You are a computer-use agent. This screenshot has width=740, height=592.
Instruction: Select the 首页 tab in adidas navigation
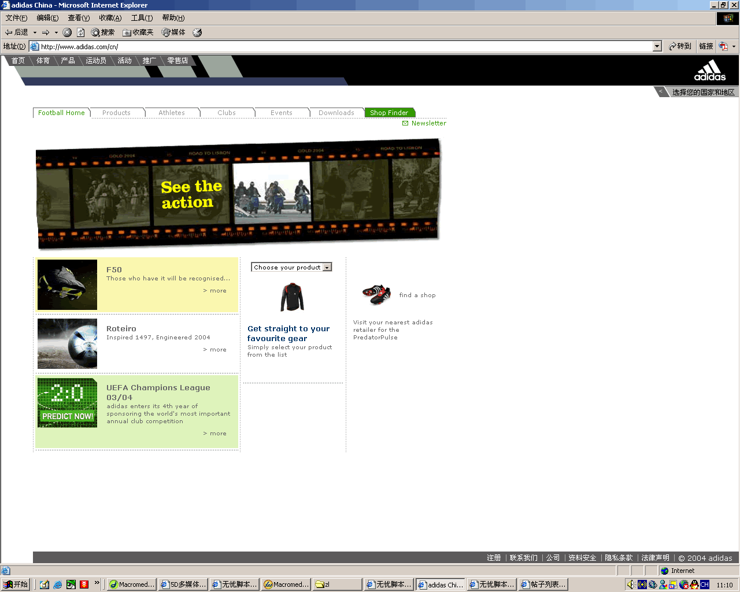(18, 60)
